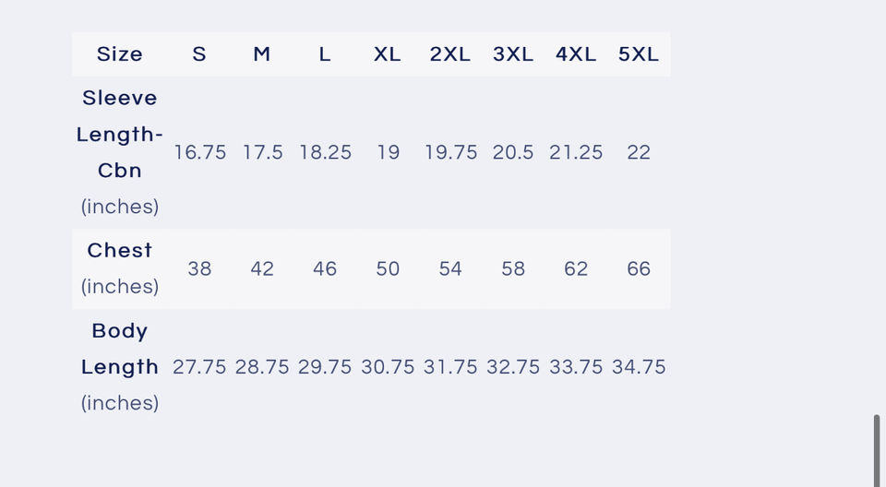
Task: Click body length value 27.75
Action: click(199, 367)
